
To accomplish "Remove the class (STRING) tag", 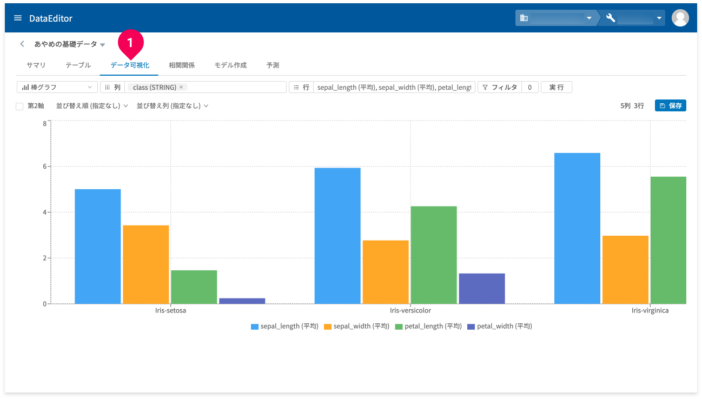I will coord(181,87).
